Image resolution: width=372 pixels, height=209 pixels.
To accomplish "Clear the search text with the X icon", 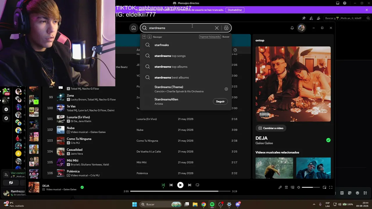I will tap(217, 28).
